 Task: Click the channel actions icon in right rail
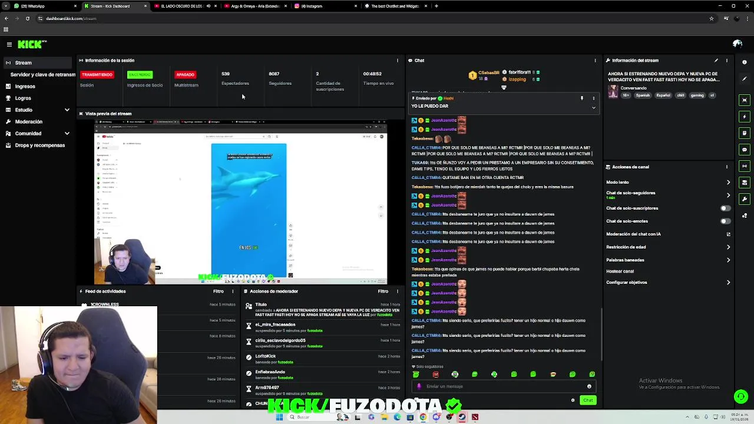click(x=745, y=183)
